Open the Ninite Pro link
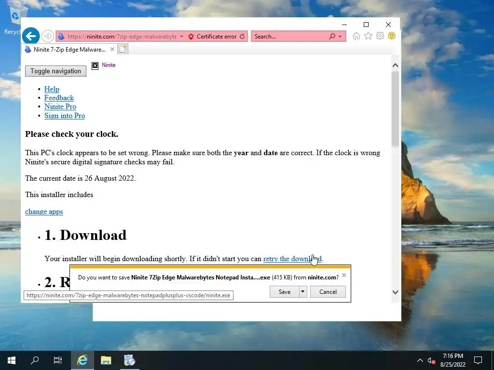 pos(60,106)
